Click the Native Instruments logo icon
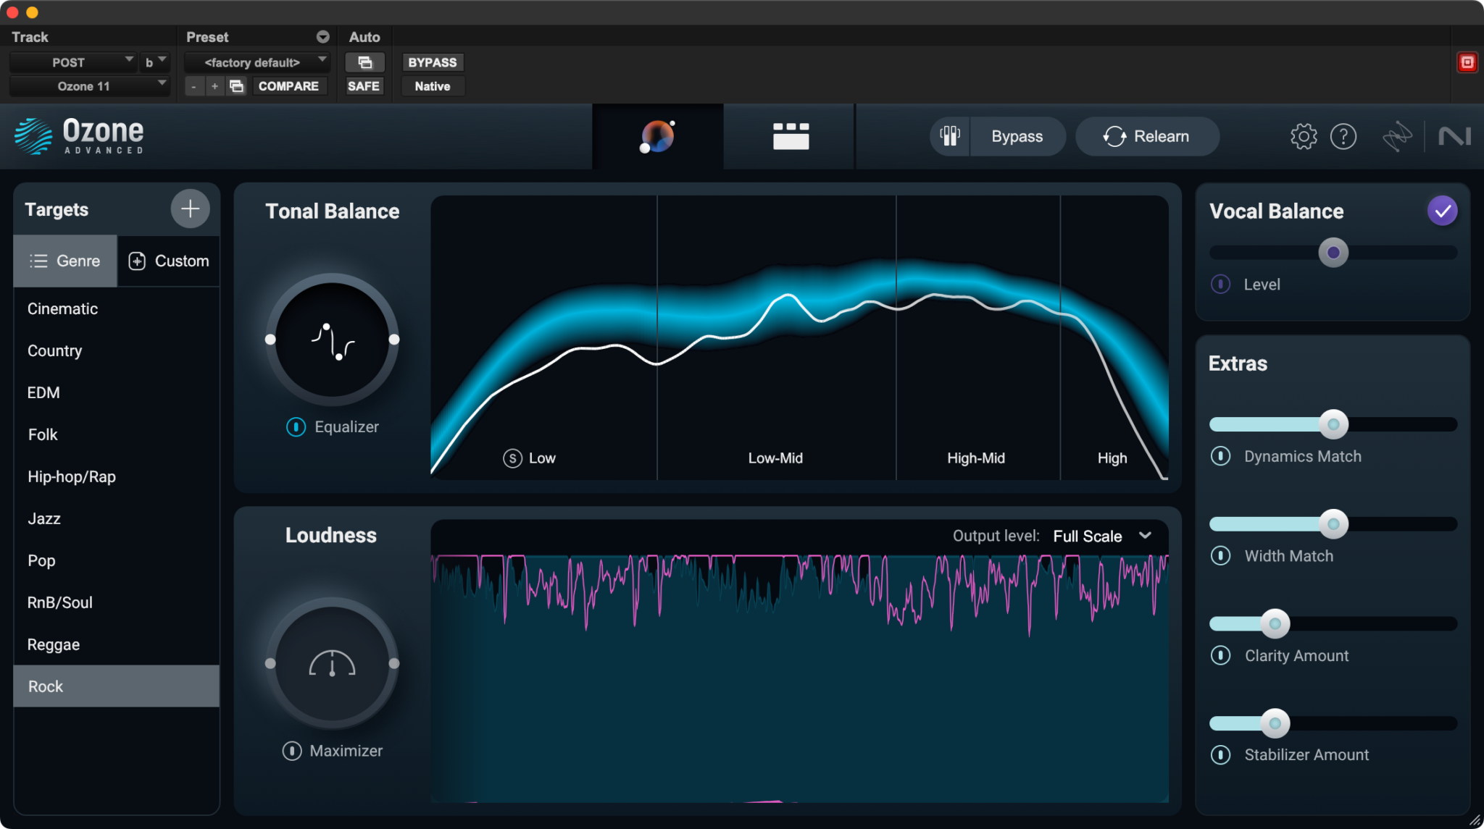 click(1454, 136)
